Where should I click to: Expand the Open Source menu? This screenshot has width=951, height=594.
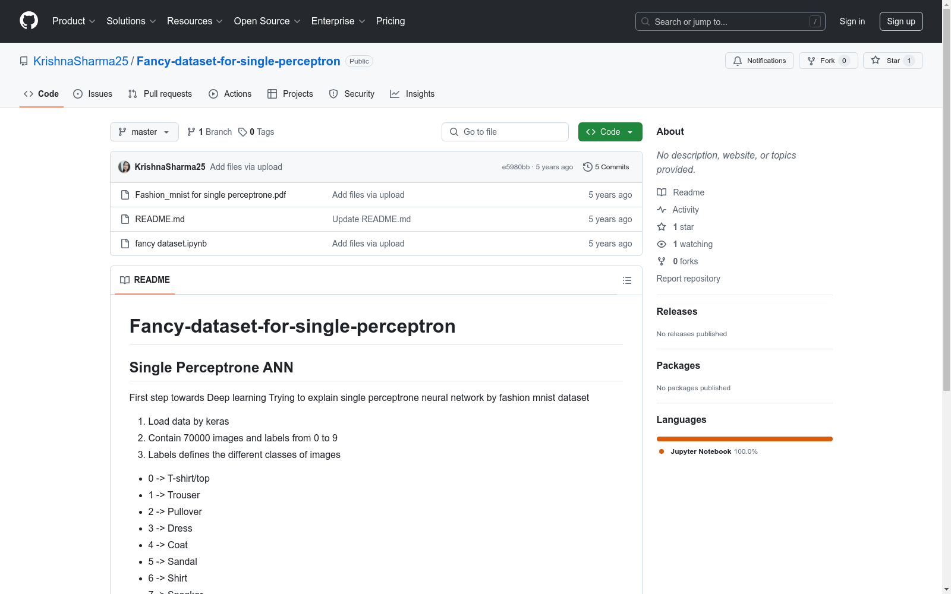tap(267, 21)
